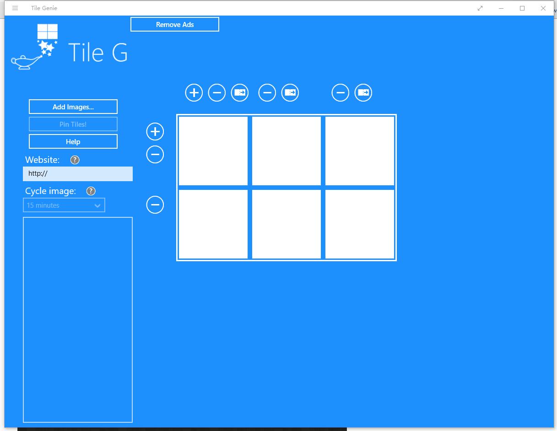This screenshot has height=431, width=557.
Task: Remove the top row of tiles
Action: pos(155,154)
